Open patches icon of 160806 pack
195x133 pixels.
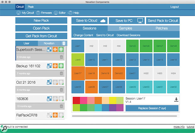coord(61,98)
